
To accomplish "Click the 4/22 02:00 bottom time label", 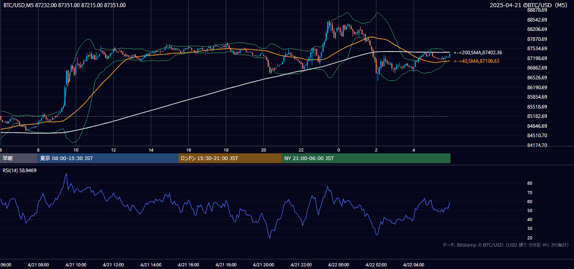I will [x=376, y=265].
